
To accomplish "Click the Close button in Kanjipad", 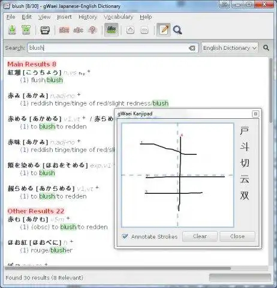I will pyautogui.click(x=237, y=236).
